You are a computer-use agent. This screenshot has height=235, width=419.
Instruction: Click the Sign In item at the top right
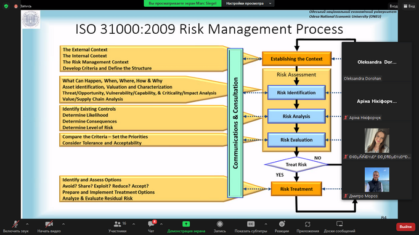[x=393, y=6]
